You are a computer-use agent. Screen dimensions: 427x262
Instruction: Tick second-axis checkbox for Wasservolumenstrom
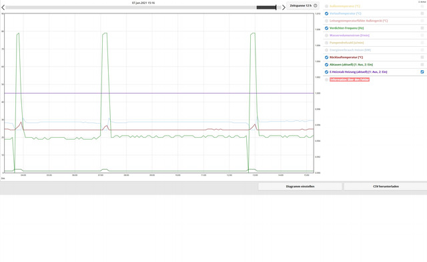coord(422,35)
